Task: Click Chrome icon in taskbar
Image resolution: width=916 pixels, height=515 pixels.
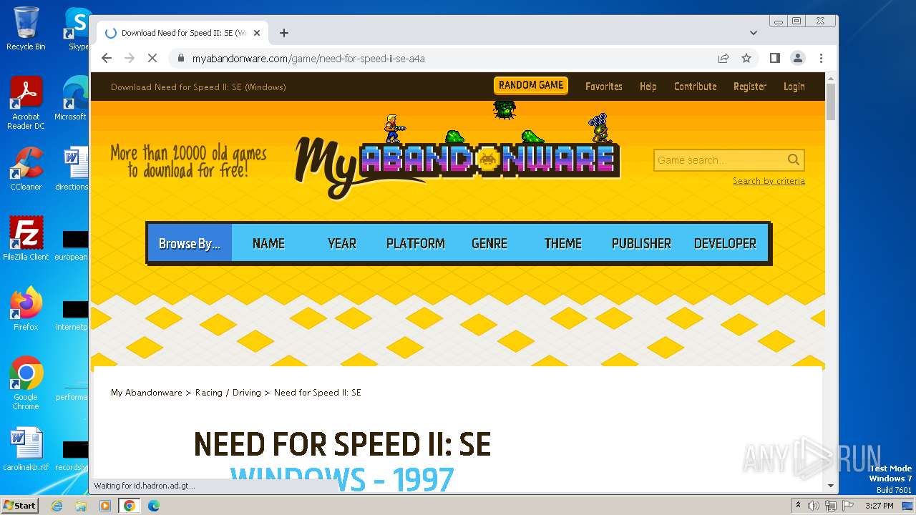Action: click(x=130, y=506)
